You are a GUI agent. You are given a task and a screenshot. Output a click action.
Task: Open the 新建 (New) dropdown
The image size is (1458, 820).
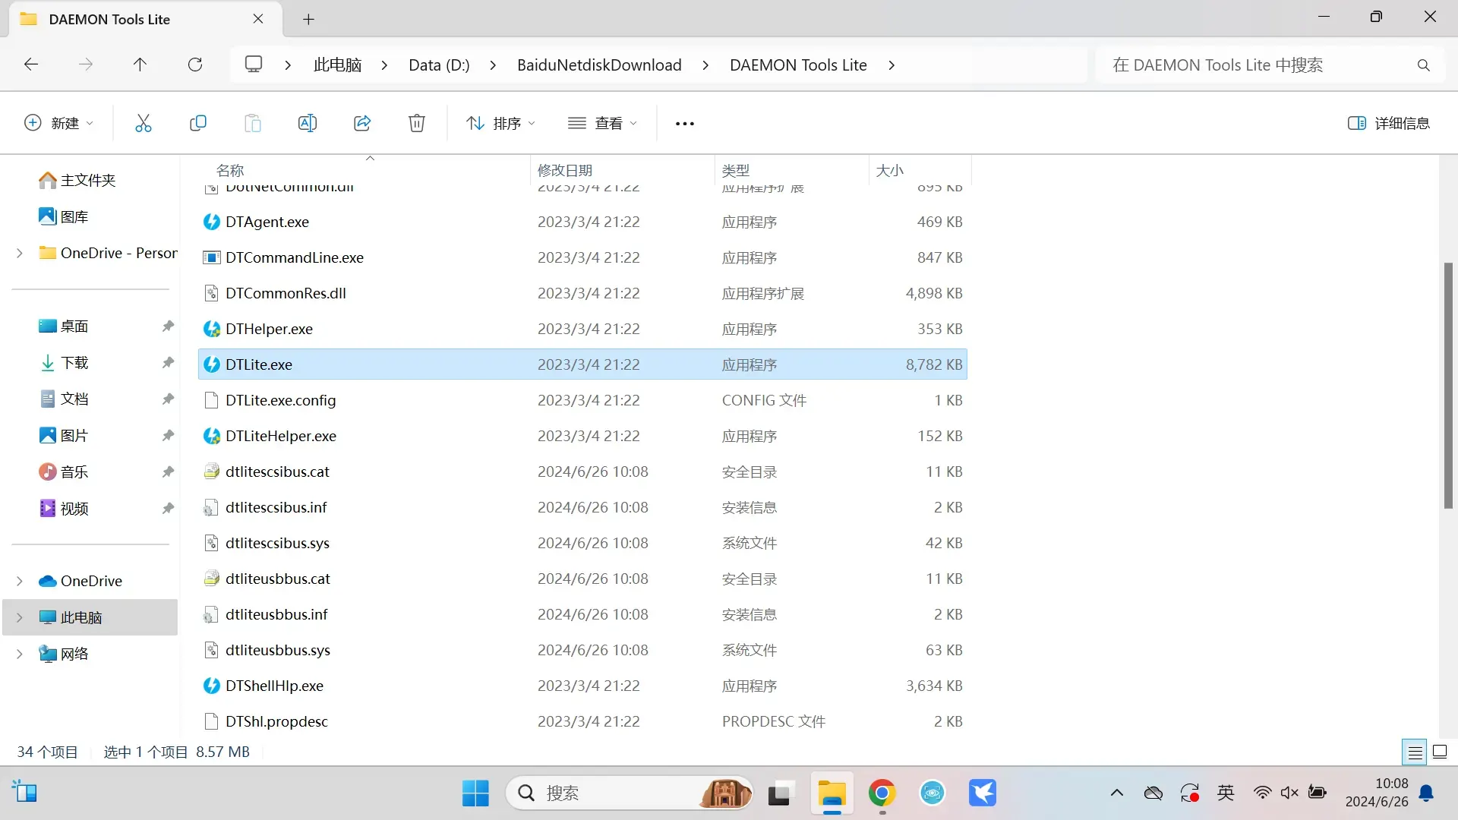click(59, 123)
